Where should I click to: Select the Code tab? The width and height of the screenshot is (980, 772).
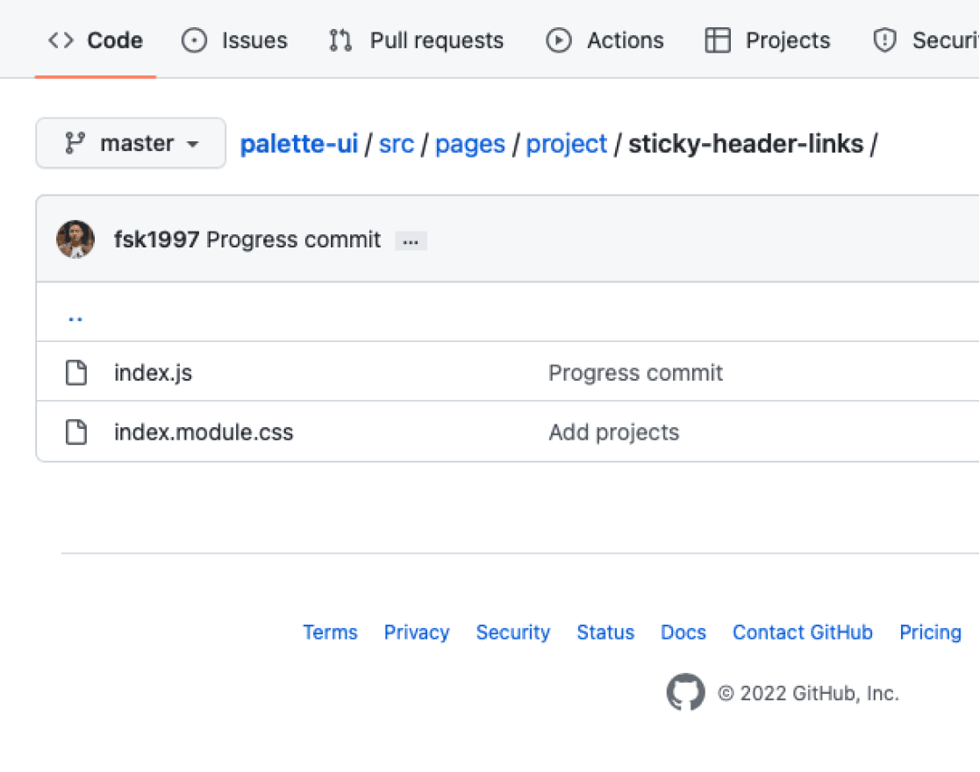point(96,40)
